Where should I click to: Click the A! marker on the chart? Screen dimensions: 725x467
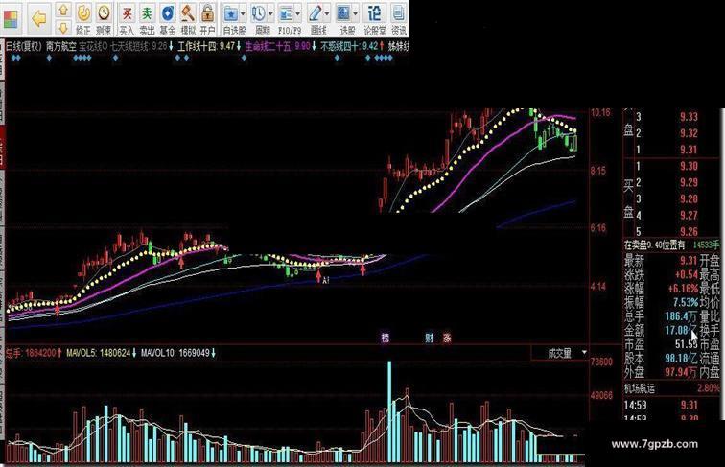click(326, 280)
